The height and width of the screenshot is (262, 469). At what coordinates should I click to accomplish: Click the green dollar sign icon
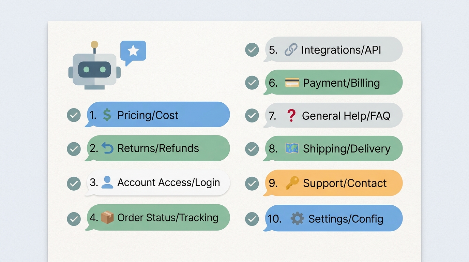tap(107, 115)
